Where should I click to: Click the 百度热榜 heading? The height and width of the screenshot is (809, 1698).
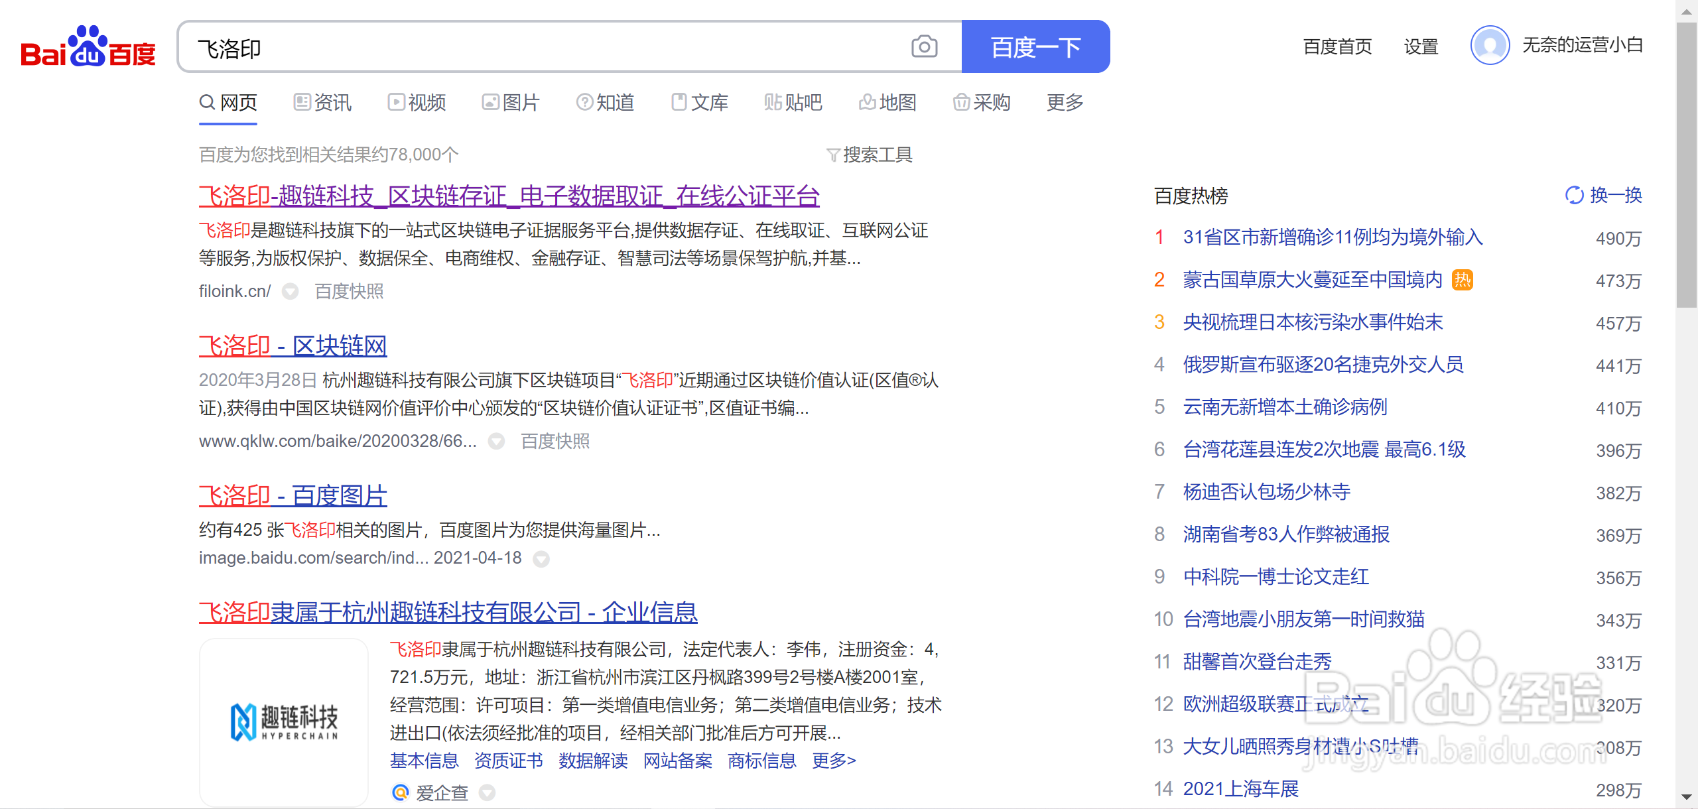pyautogui.click(x=1191, y=196)
